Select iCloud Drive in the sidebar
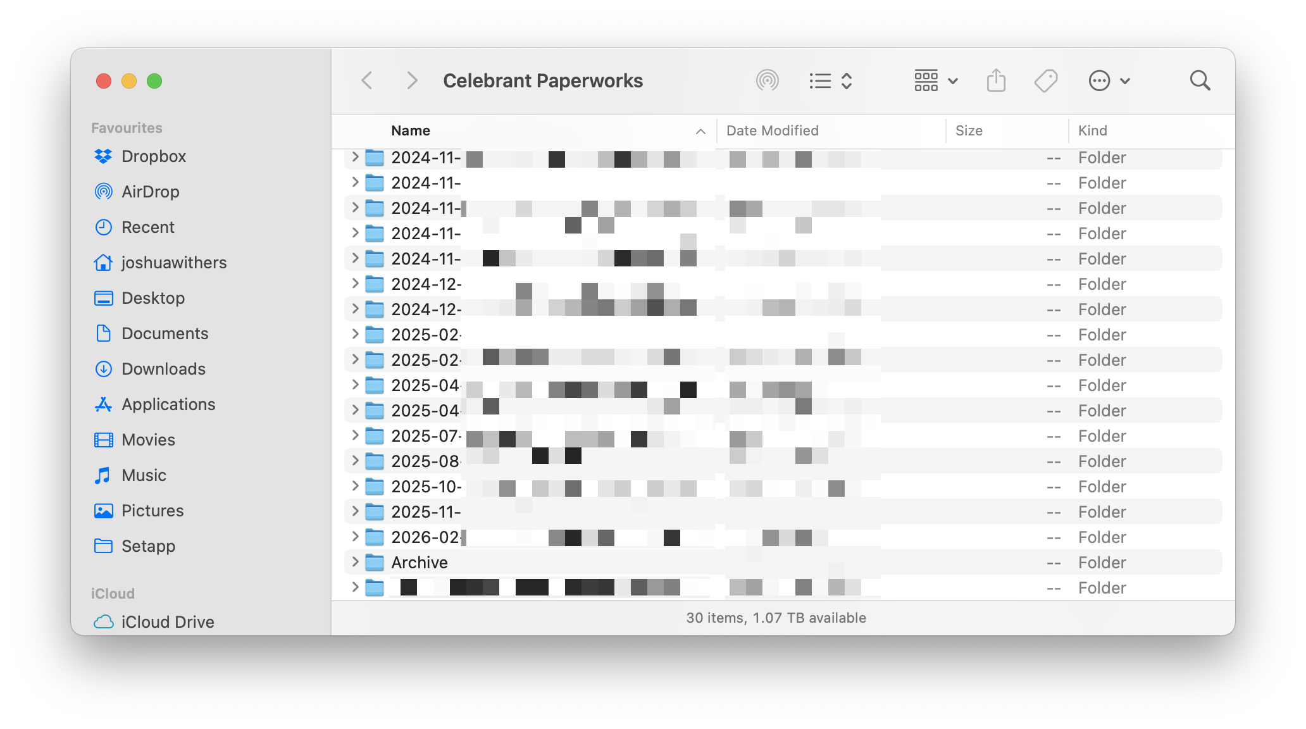Screen dimensions: 1306x729 pyautogui.click(x=167, y=622)
